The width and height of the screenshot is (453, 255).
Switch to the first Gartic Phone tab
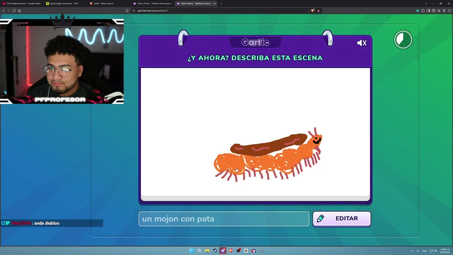[x=153, y=4]
